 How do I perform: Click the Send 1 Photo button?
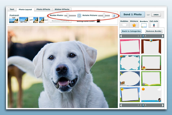click(x=133, y=14)
